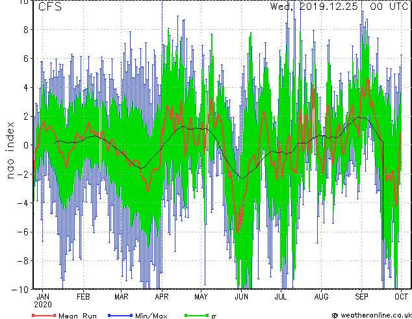Click the 'nao index' axis title
Screen dimensions: 412x319
pyautogui.click(x=10, y=150)
